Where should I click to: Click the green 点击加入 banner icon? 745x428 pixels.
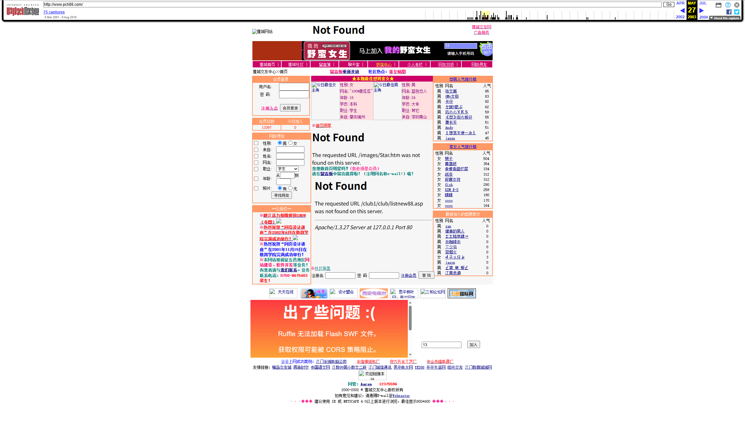click(486, 49)
